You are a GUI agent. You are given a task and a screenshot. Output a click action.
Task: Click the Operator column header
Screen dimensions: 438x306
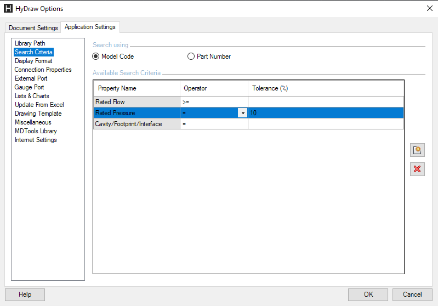pyautogui.click(x=214, y=88)
